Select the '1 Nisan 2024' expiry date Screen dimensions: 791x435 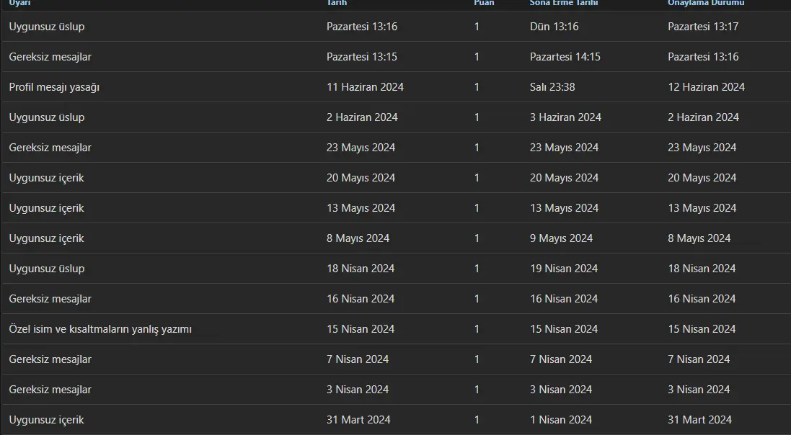pyautogui.click(x=560, y=420)
